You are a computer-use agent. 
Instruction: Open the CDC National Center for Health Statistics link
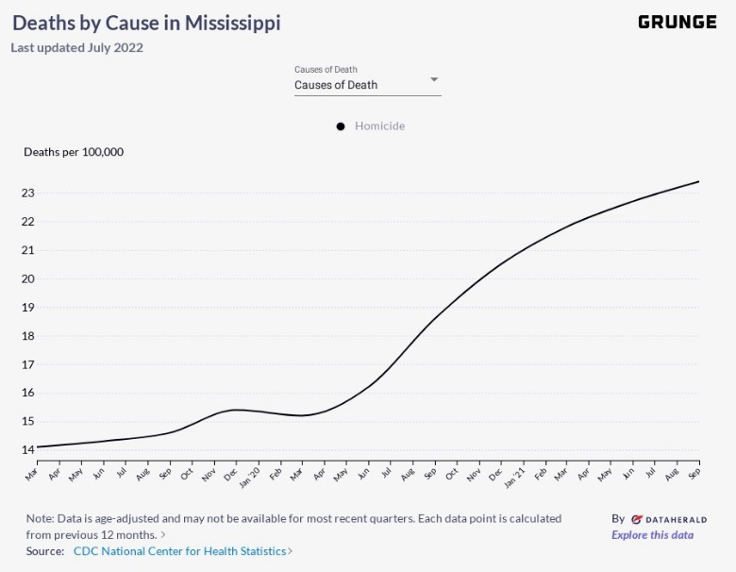pyautogui.click(x=179, y=550)
